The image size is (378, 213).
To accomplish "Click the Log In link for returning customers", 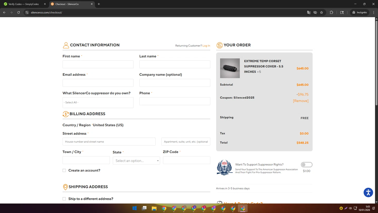I will [206, 46].
